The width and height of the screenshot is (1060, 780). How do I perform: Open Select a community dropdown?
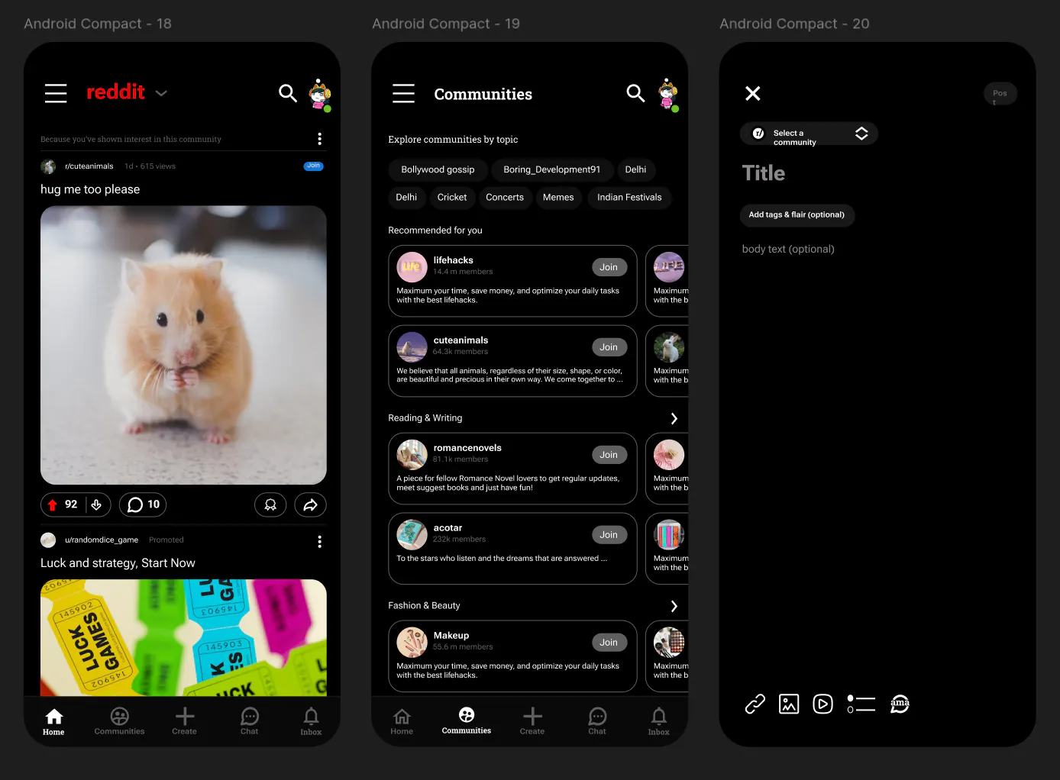[809, 134]
